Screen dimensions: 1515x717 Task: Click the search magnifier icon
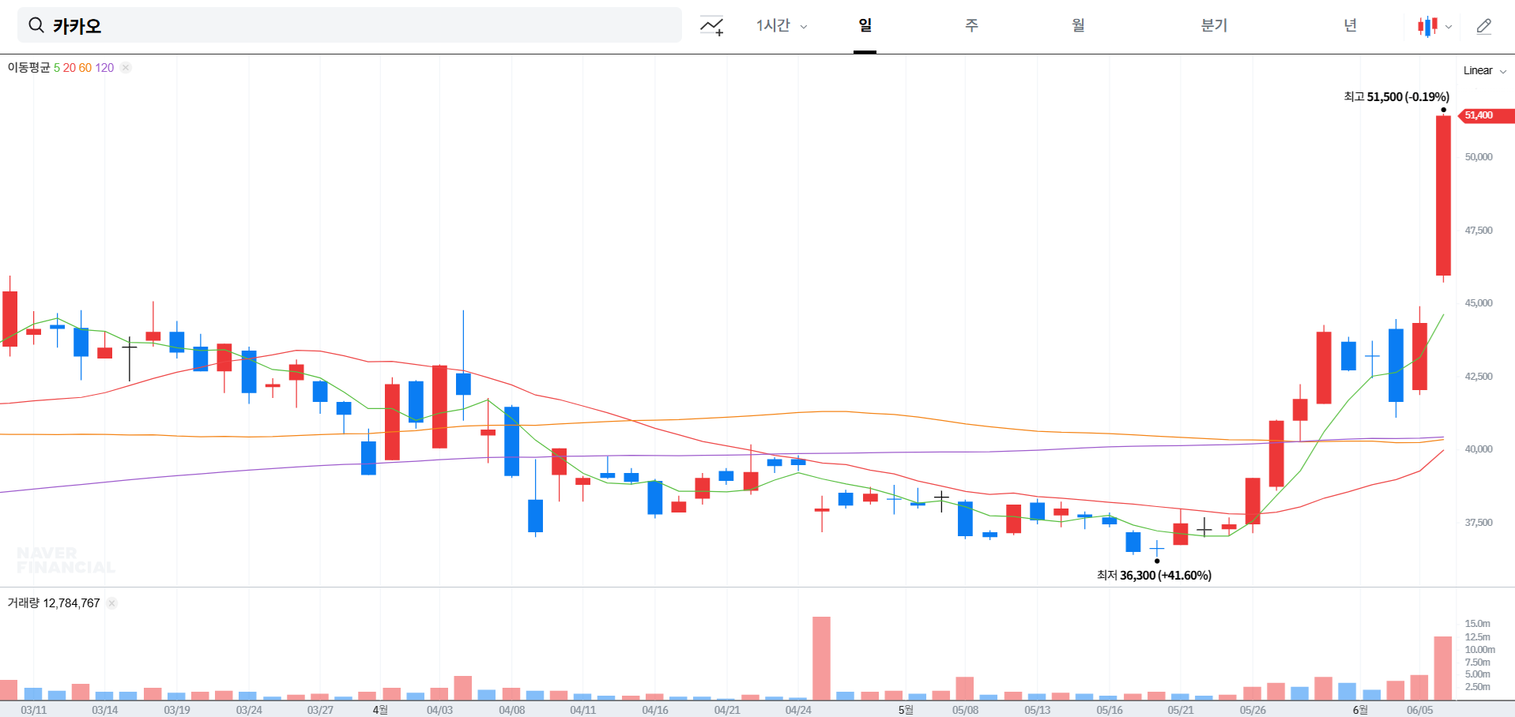(x=36, y=25)
